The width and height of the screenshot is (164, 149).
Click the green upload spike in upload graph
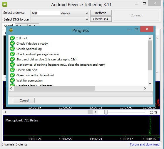150,126
